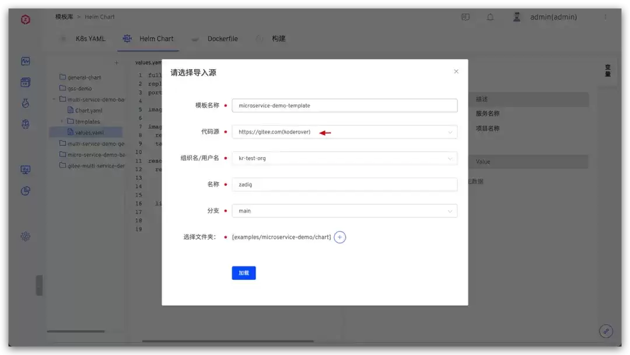
Task: Click the 模板名称 input field
Action: click(344, 105)
